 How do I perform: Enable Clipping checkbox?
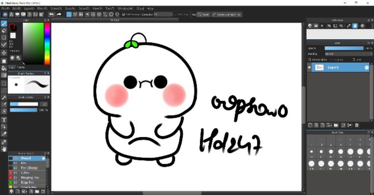click(332, 60)
